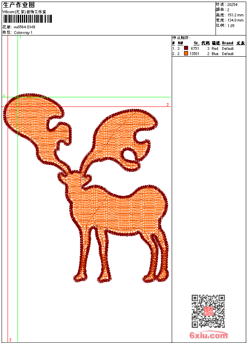
Task: Select the file name 'xu0564.EMB'
Action: (x=24, y=27)
